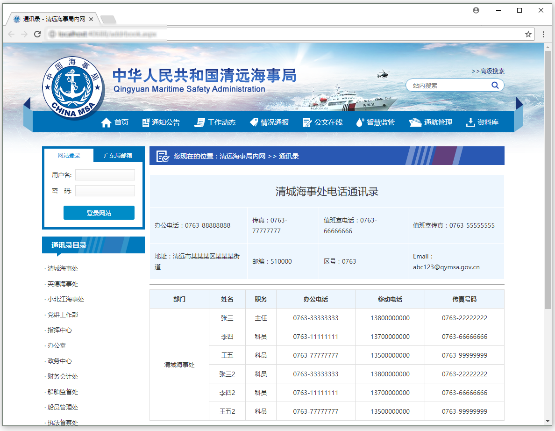Viewport: 555px width, 431px height.
Task: Focus the 用户名 input field
Action: pos(105,175)
